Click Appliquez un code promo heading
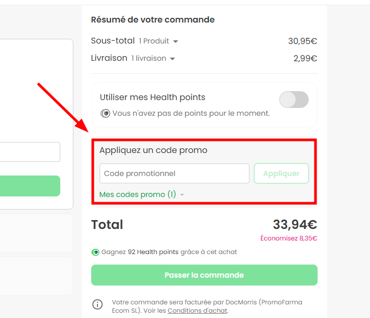 [153, 150]
